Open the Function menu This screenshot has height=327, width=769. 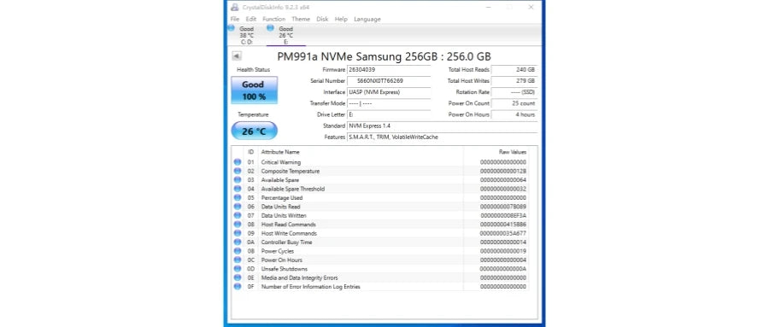pos(273,19)
